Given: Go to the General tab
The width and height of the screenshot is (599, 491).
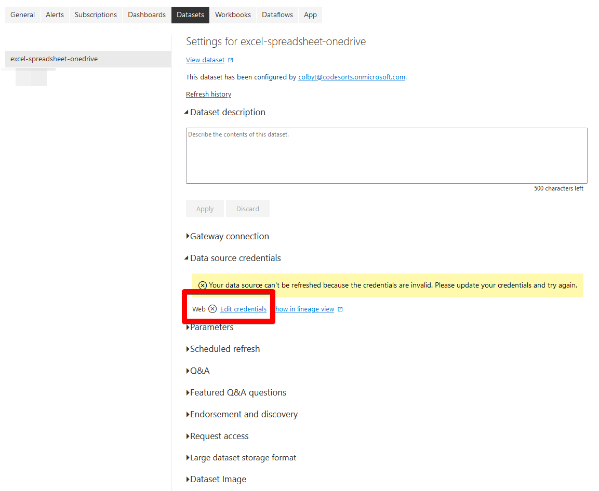Looking at the screenshot, I should point(22,15).
